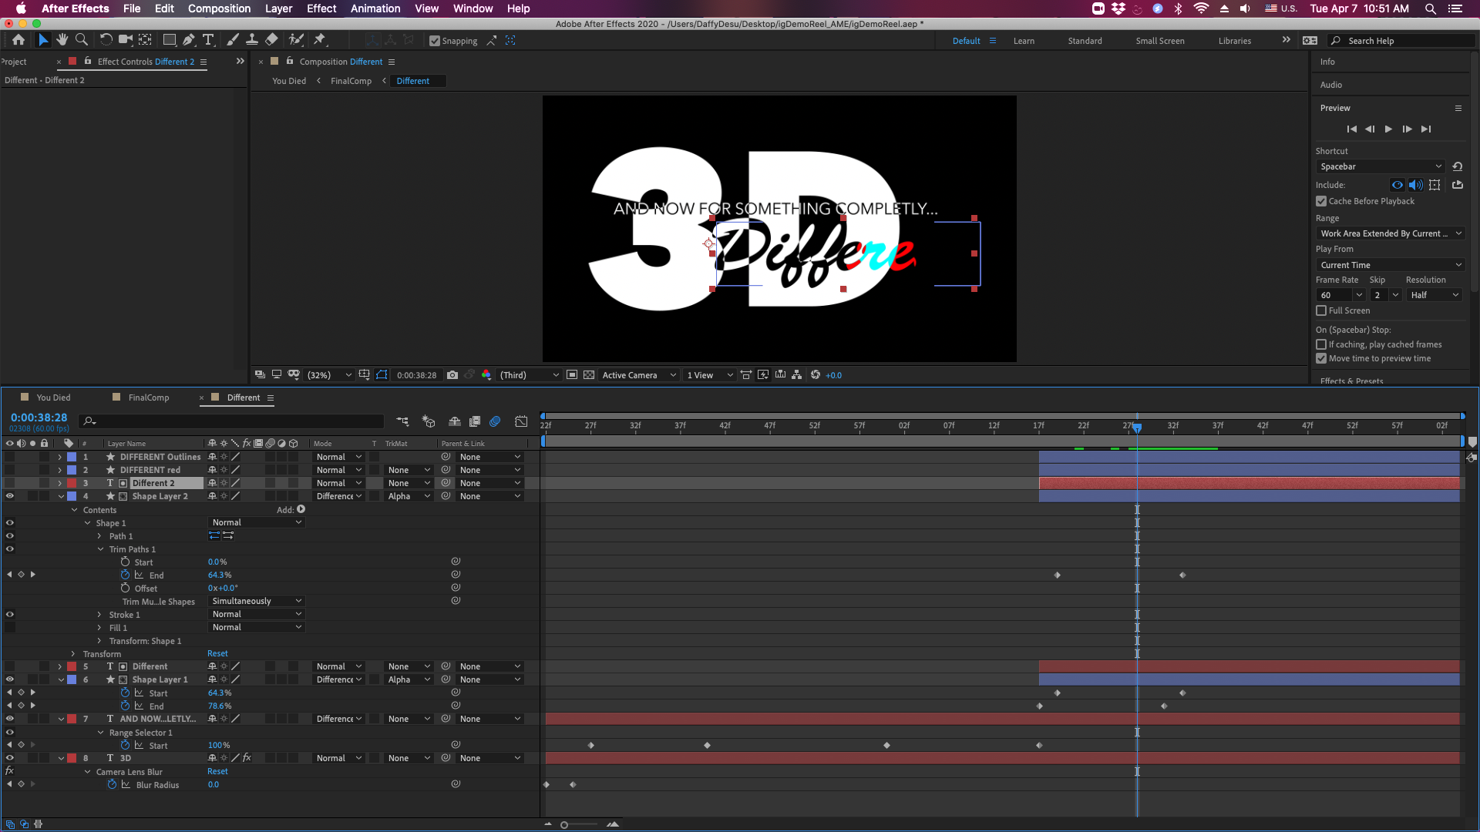The image size is (1480, 832).
Task: Open composition mini-flowchart icon
Action: pos(402,421)
